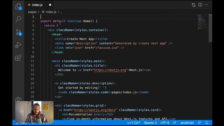Image resolution: width=224 pixels, height=126 pixels.
Task: Click the vertical scrollbar thumb of editor
Action: 210,28
